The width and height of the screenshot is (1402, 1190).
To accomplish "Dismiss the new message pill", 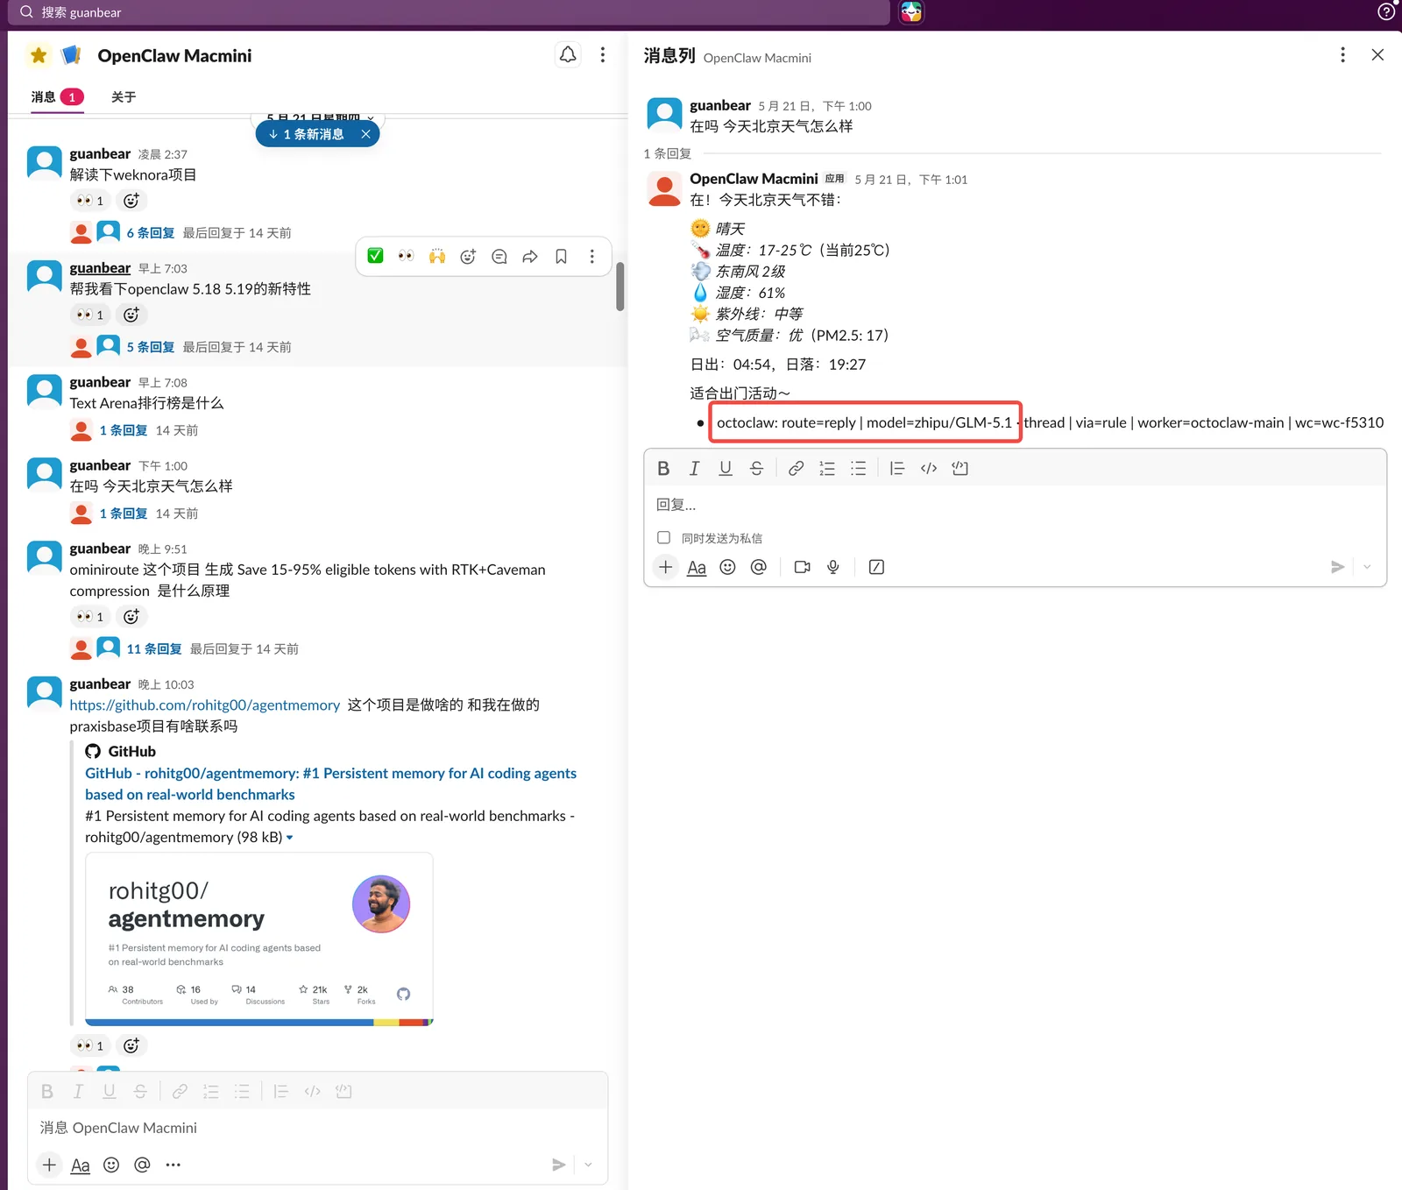I will 366,134.
